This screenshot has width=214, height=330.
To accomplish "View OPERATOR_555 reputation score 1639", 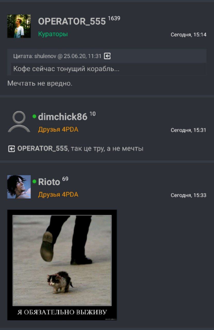I will coord(114,18).
